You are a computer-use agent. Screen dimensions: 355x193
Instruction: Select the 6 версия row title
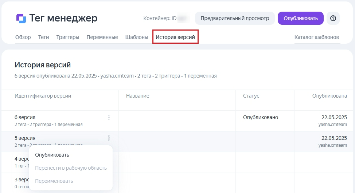pos(25,117)
